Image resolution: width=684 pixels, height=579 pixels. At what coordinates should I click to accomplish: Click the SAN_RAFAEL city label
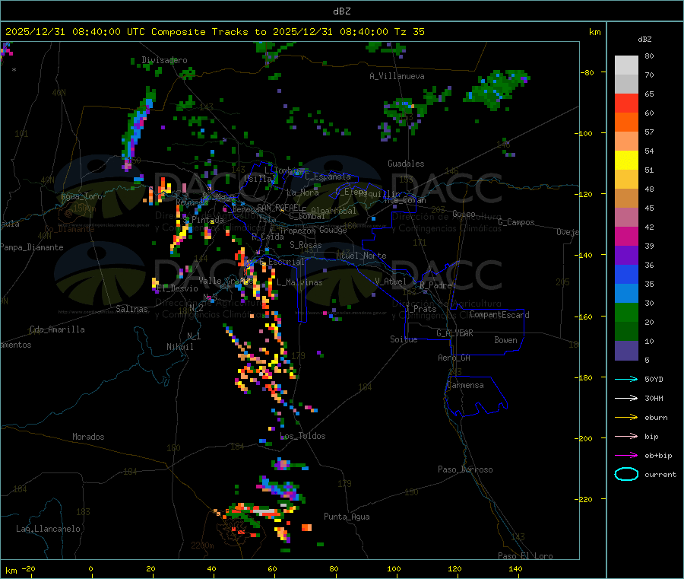tap(279, 207)
